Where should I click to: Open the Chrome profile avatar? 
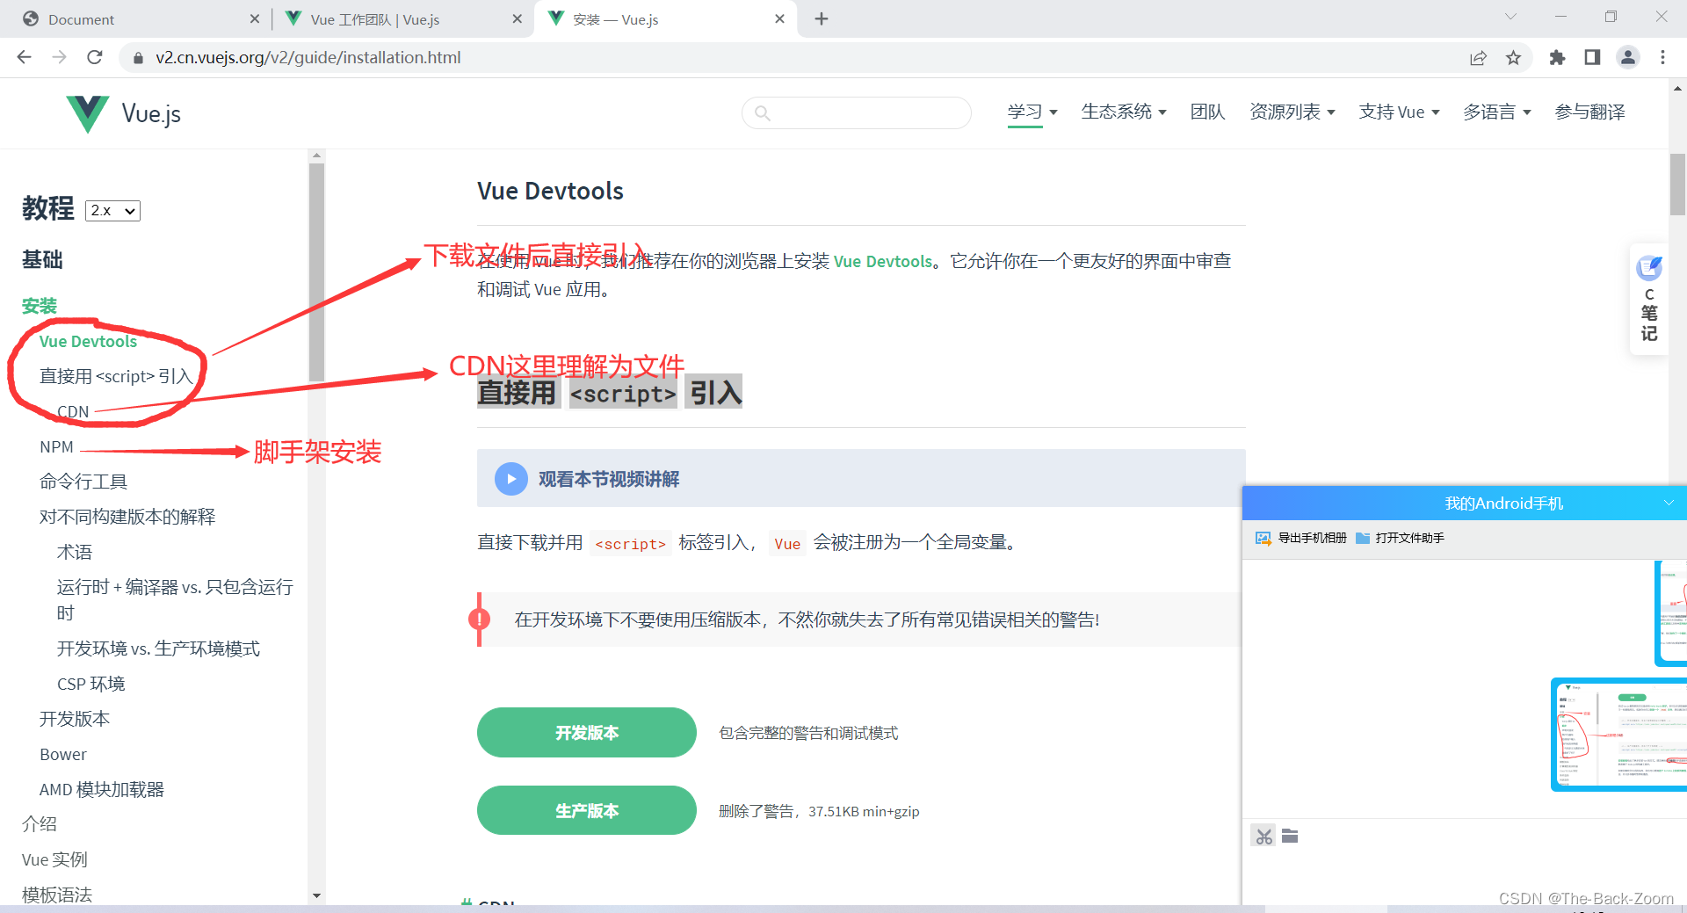pos(1628,58)
